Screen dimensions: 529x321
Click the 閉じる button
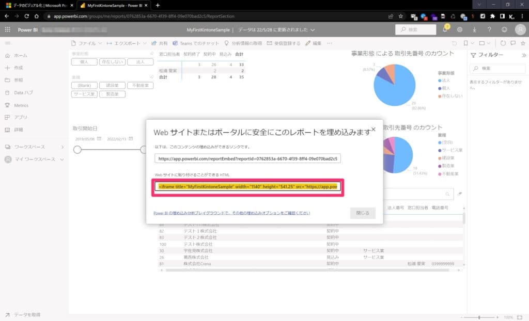pos(363,213)
